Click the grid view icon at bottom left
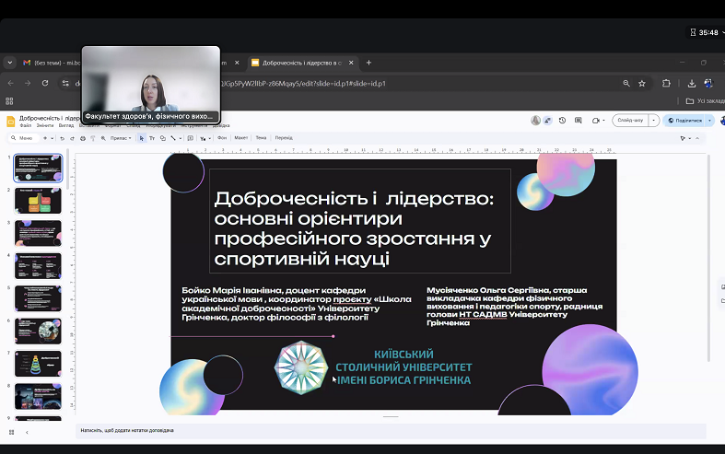Image resolution: width=725 pixels, height=454 pixels. (12, 432)
